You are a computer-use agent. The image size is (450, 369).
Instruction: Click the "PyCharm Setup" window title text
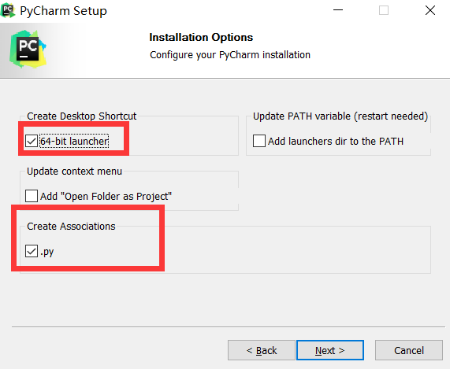63,11
